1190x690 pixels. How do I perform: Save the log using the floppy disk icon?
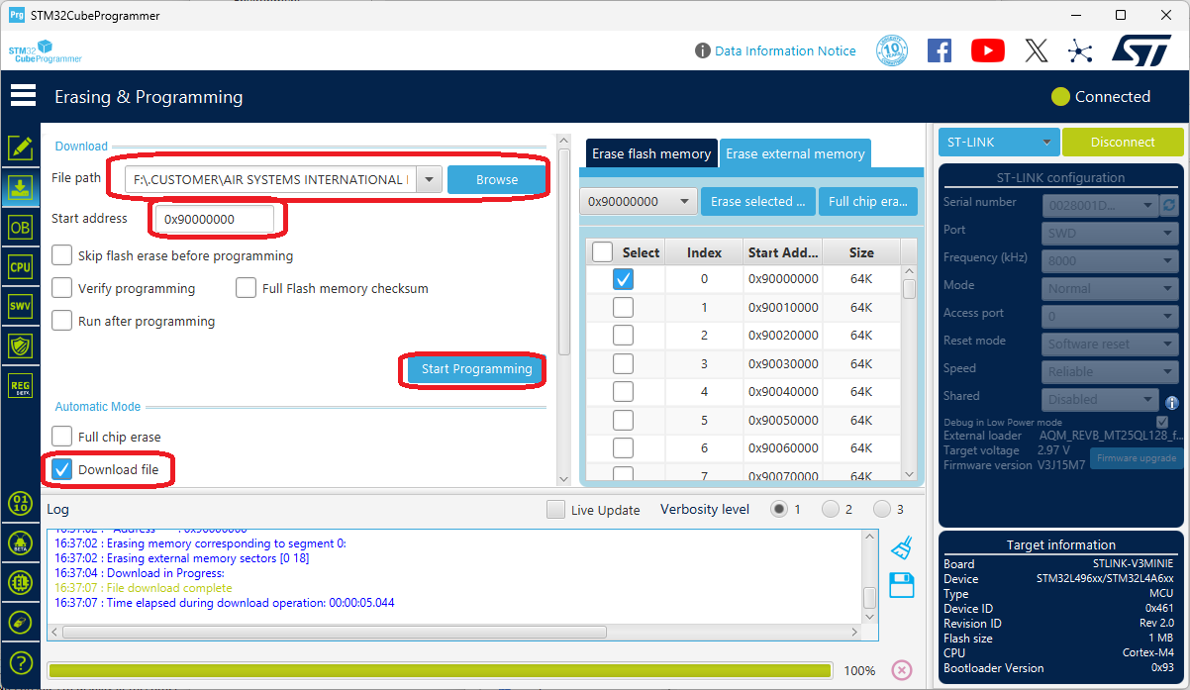(901, 585)
